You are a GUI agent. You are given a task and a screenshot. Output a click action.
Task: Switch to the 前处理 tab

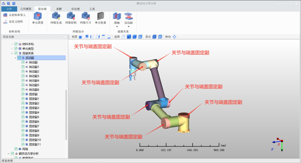(x=42, y=9)
